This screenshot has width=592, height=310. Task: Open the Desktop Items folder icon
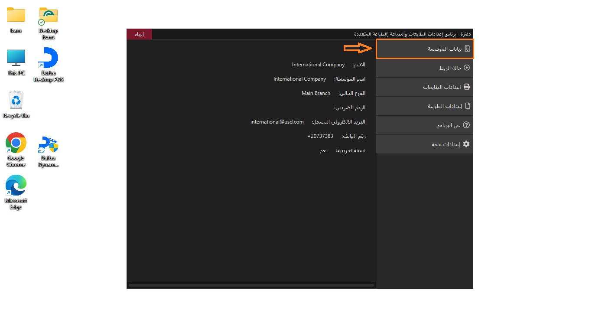coord(48,23)
